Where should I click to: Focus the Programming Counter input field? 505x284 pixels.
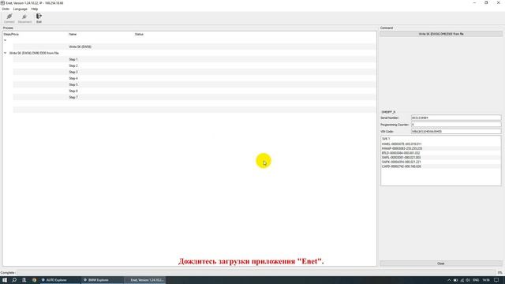[x=456, y=125]
